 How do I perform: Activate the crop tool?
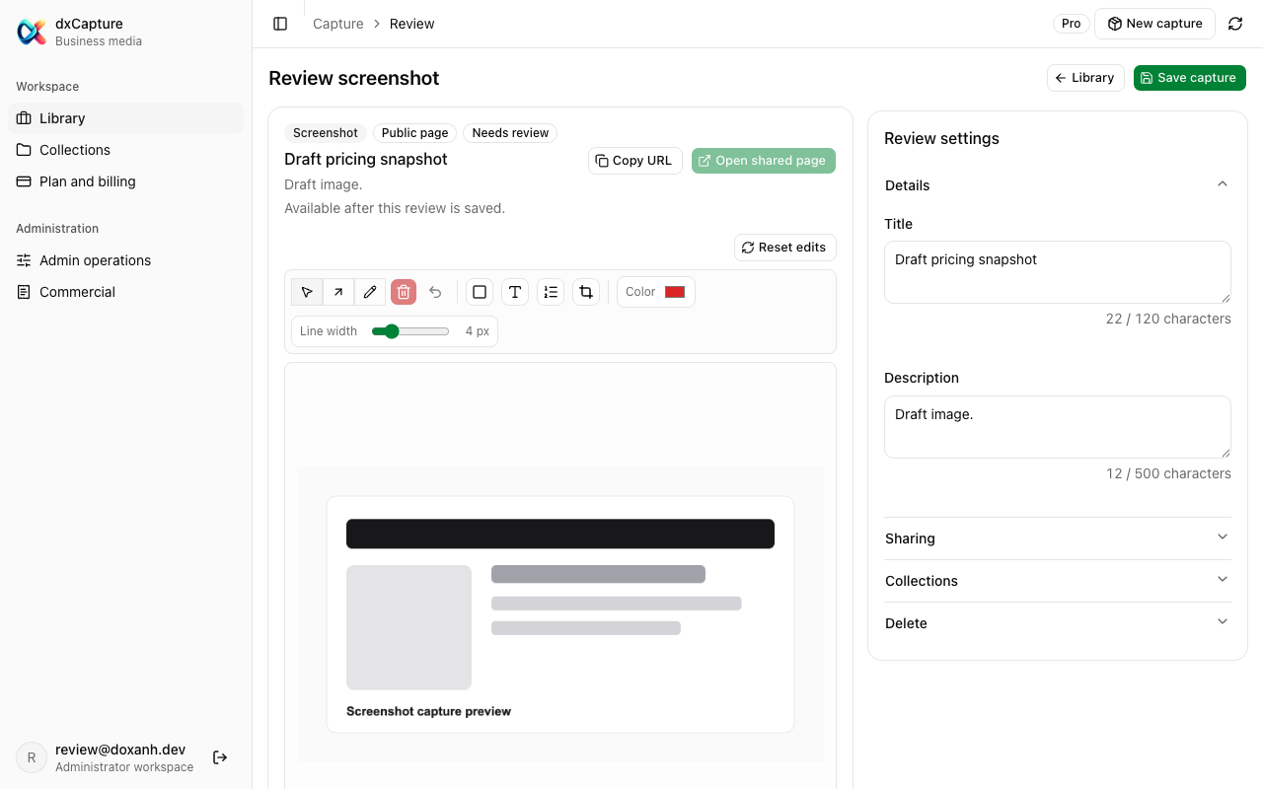[586, 292]
